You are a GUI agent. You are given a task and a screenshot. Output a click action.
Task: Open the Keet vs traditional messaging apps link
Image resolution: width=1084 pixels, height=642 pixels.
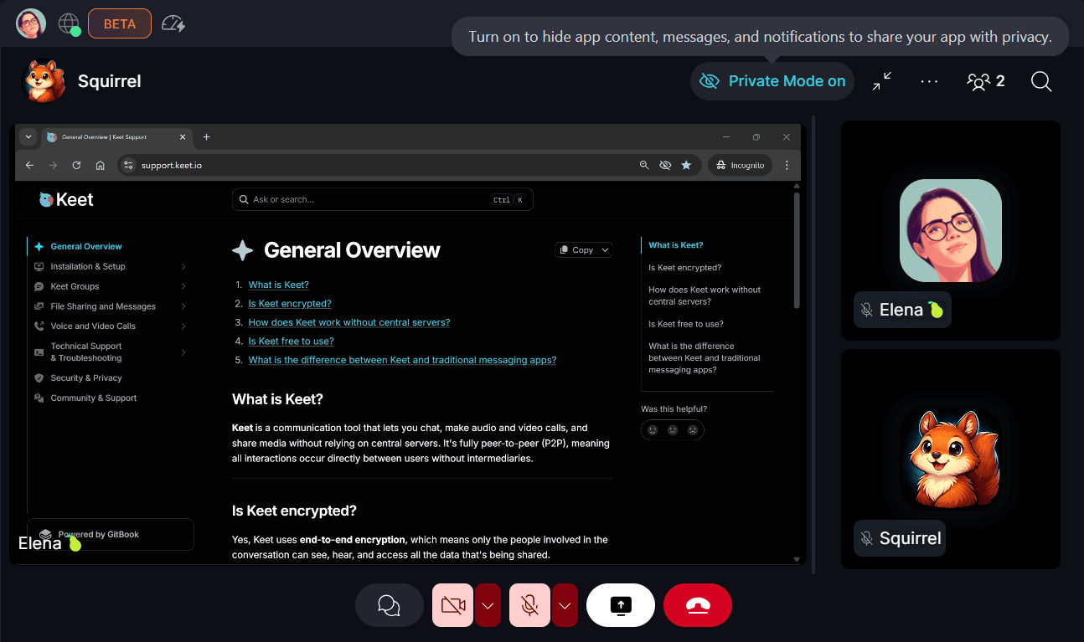(402, 360)
